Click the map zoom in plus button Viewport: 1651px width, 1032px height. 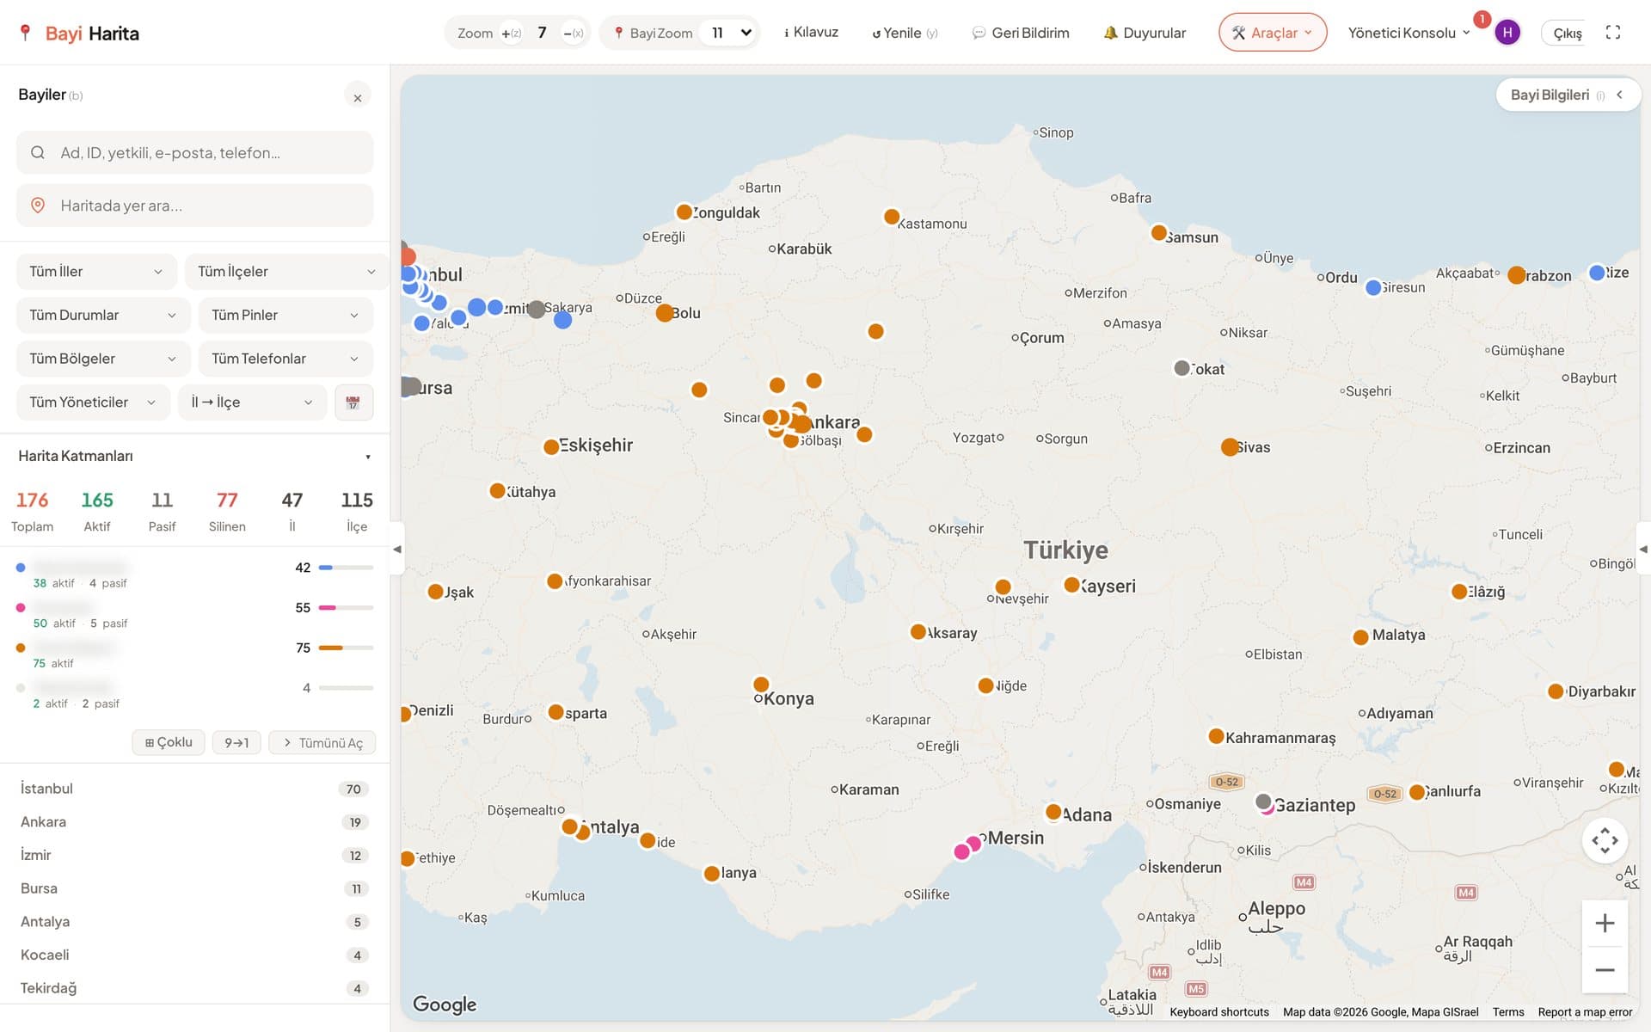(1605, 923)
